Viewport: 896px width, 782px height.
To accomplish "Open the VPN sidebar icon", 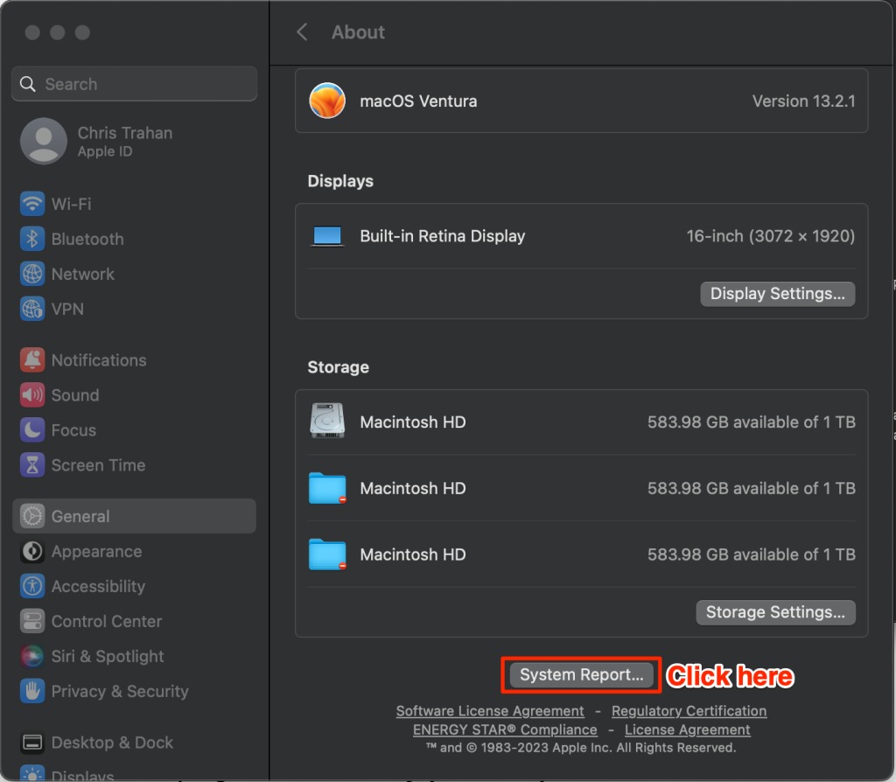I will 32,309.
